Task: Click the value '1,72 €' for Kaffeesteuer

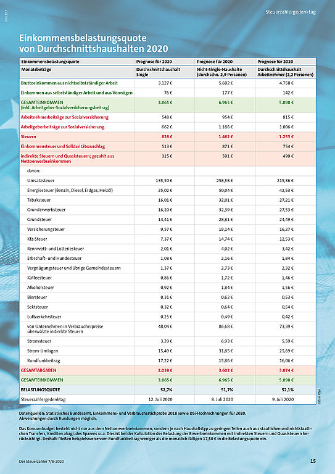Action: coord(227,278)
